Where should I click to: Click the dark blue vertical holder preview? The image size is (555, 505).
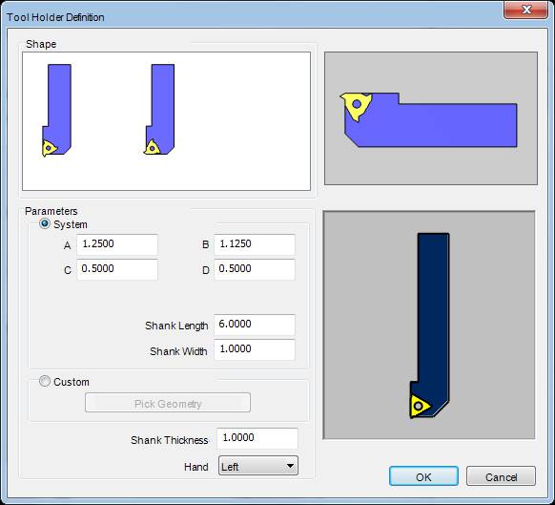click(430, 326)
